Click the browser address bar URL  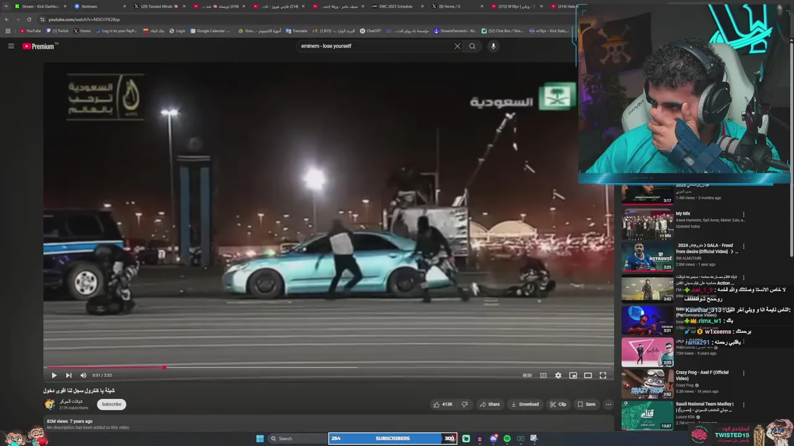pyautogui.click(x=84, y=19)
